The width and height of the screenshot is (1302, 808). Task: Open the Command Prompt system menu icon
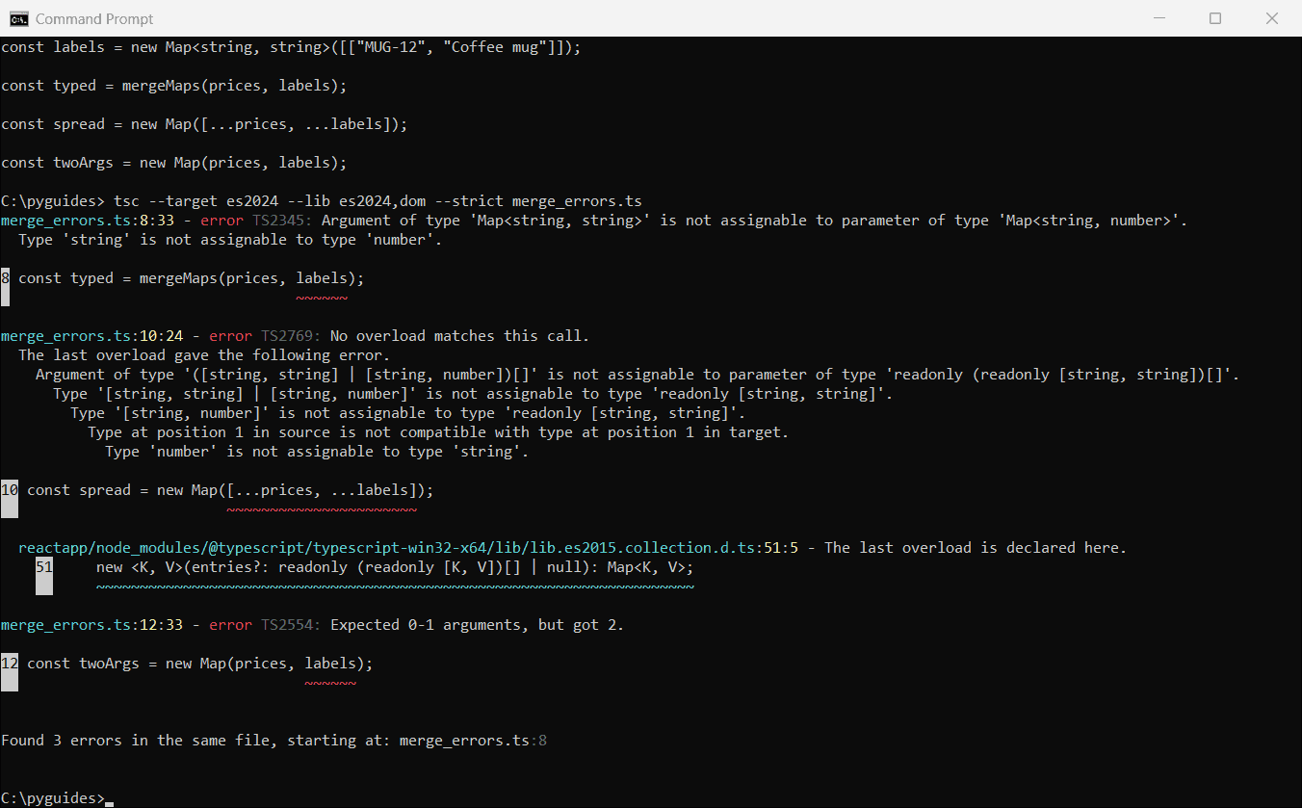17,18
